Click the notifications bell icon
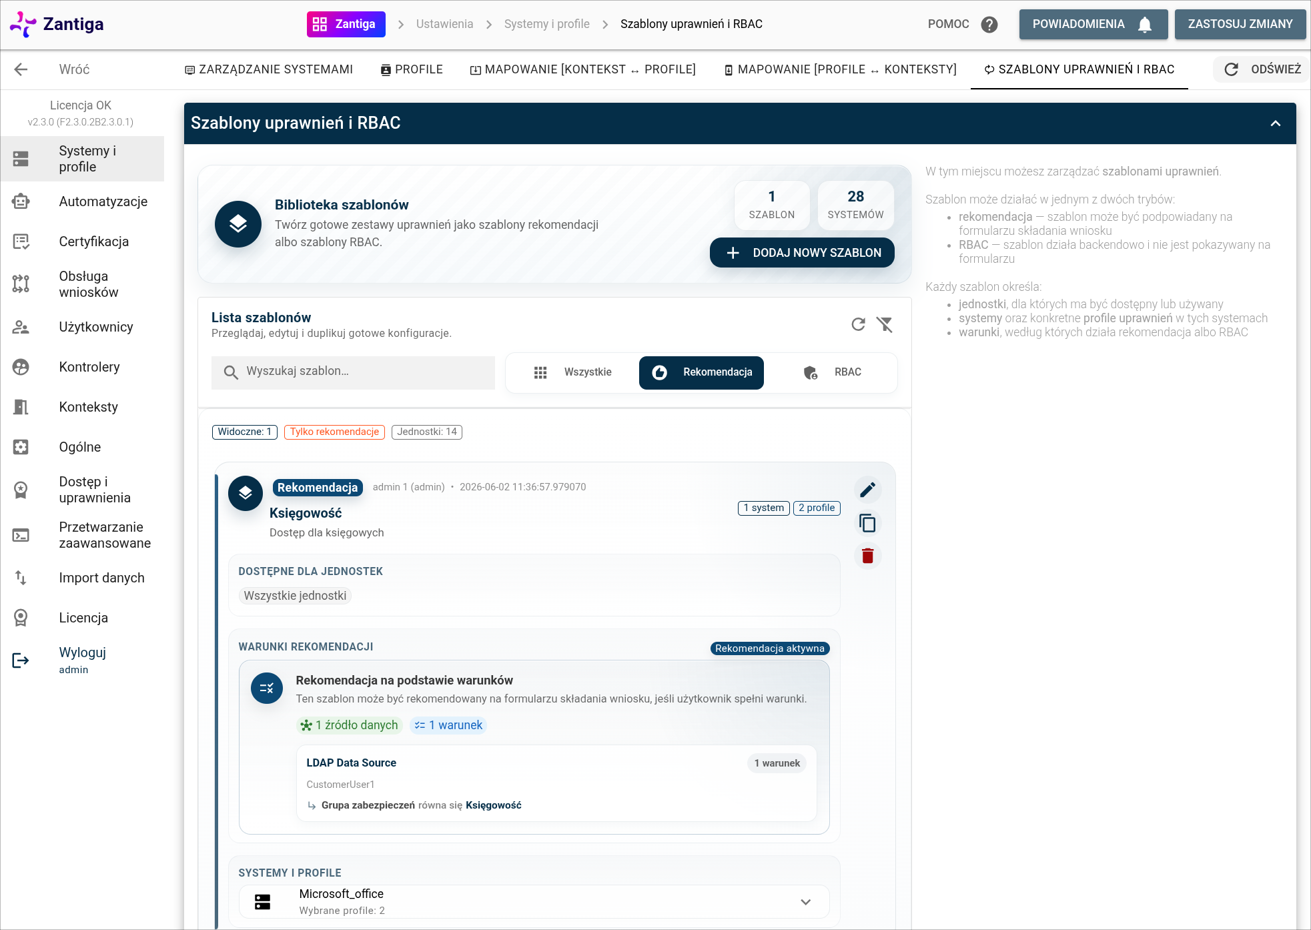This screenshot has width=1311, height=930. coord(1145,24)
